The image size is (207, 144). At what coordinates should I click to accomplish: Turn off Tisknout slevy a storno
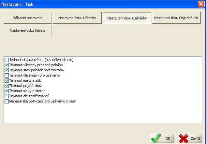point(7,91)
